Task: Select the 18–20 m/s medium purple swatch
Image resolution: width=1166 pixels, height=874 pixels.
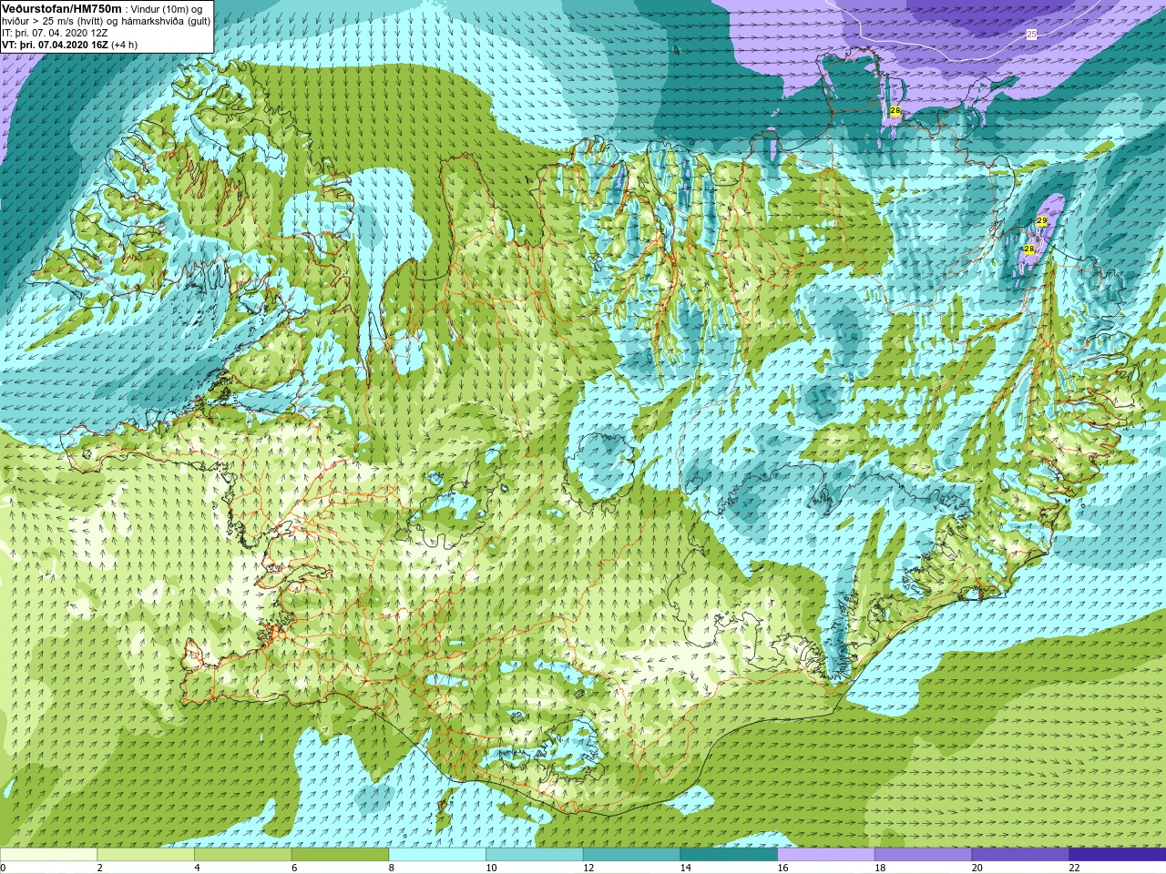Action: pos(923,855)
